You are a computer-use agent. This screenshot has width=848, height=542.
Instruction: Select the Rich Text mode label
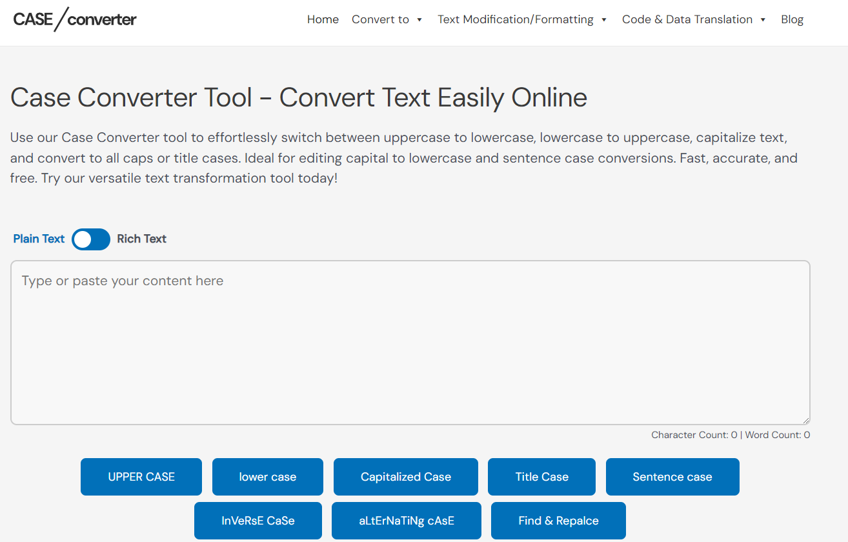[x=141, y=239]
